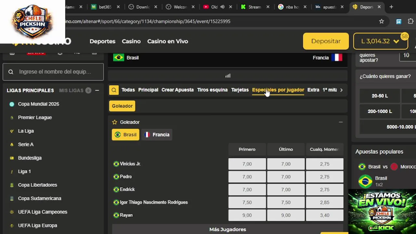Viewport: 416px width, 234px height.
Task: Click the Depositar button
Action: point(326,41)
